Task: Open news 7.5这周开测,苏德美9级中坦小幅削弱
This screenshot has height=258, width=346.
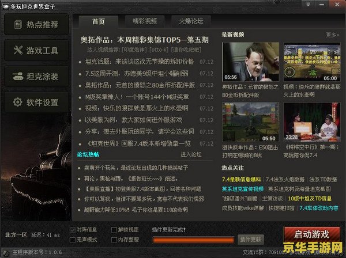Action: [x=137, y=73]
